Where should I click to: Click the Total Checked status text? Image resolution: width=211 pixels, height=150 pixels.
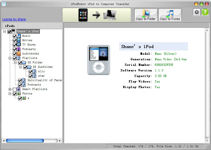coord(156,146)
